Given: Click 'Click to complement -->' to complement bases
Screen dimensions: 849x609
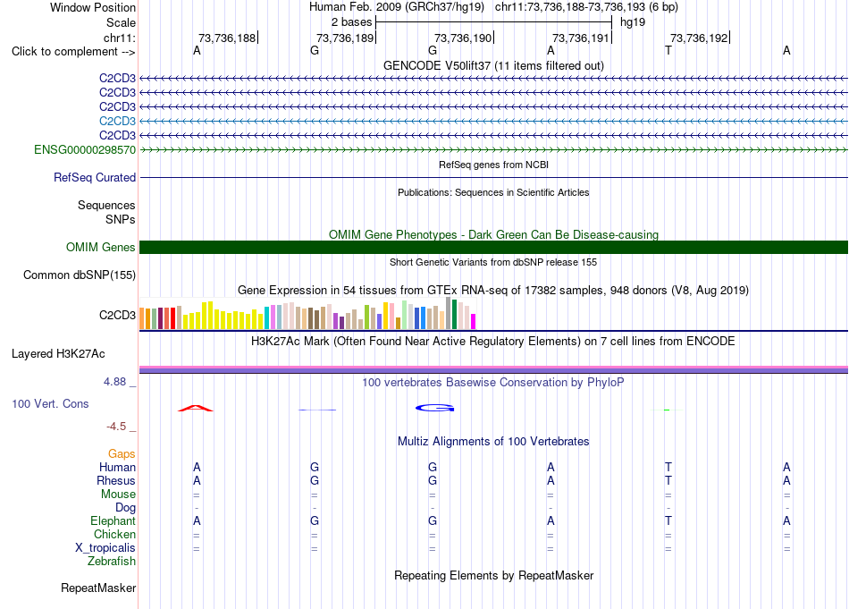Looking at the screenshot, I should 73,52.
